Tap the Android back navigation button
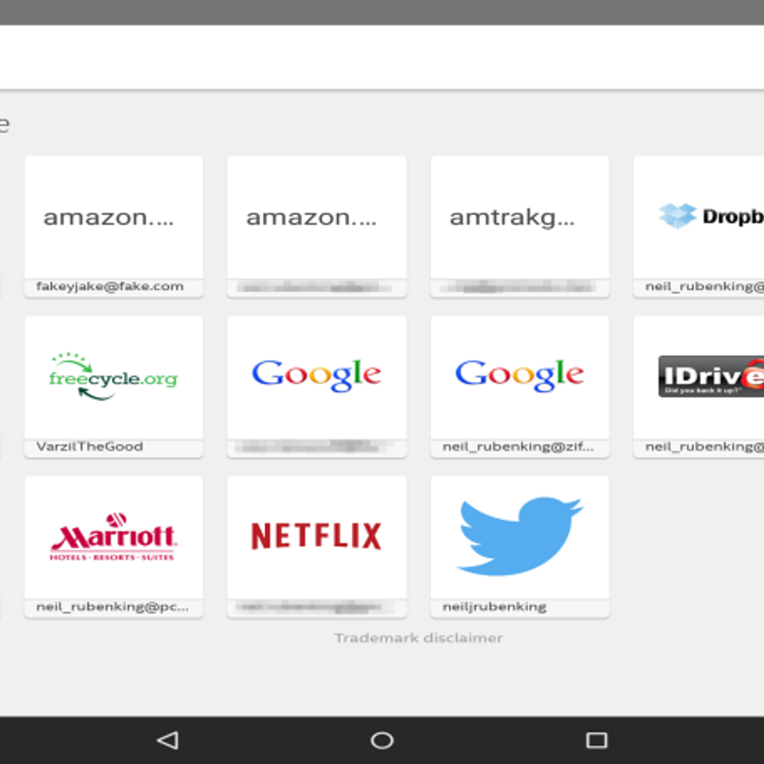Viewport: 764px width, 764px height. coord(167,740)
